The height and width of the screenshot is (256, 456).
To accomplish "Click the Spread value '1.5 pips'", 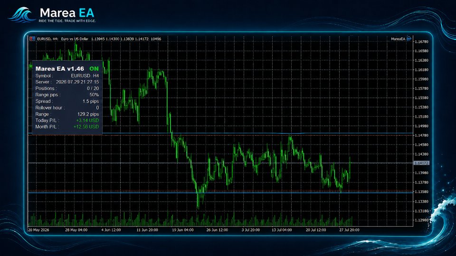I will [x=91, y=101].
